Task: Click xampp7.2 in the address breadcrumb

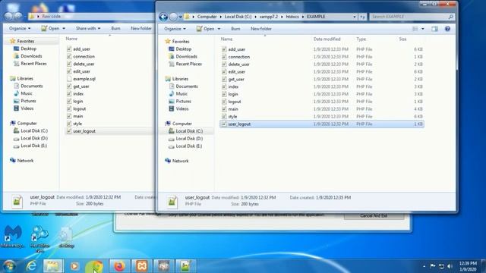Action: coord(268,17)
